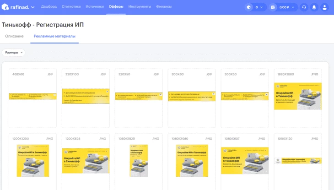The height and width of the screenshot is (190, 334).
Task: Open support via headset icon
Action: coord(304,7)
